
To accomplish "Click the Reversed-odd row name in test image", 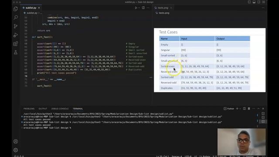I will (x=169, y=82).
